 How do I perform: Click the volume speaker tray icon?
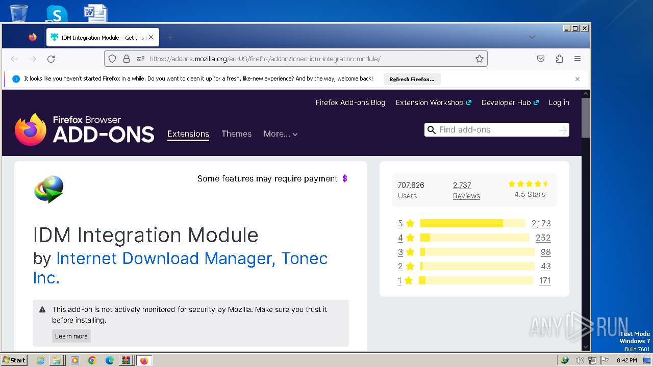[580, 360]
